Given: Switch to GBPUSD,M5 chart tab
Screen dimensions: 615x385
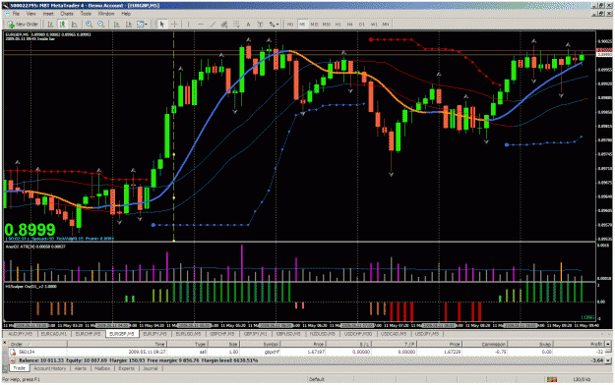Looking at the screenshot, I should (288, 334).
